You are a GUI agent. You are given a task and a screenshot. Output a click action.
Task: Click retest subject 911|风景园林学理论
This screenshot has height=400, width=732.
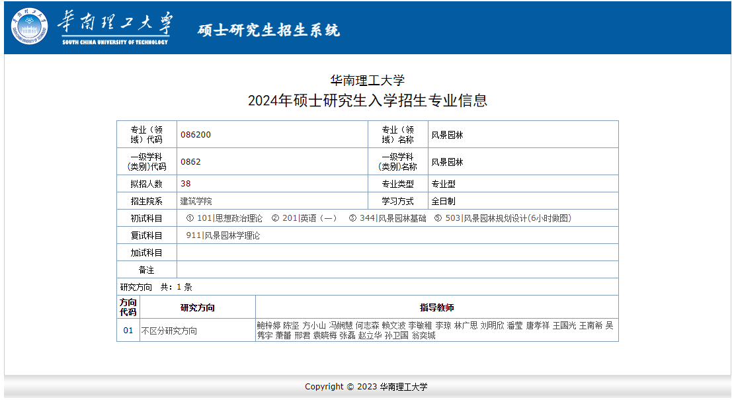223,235
